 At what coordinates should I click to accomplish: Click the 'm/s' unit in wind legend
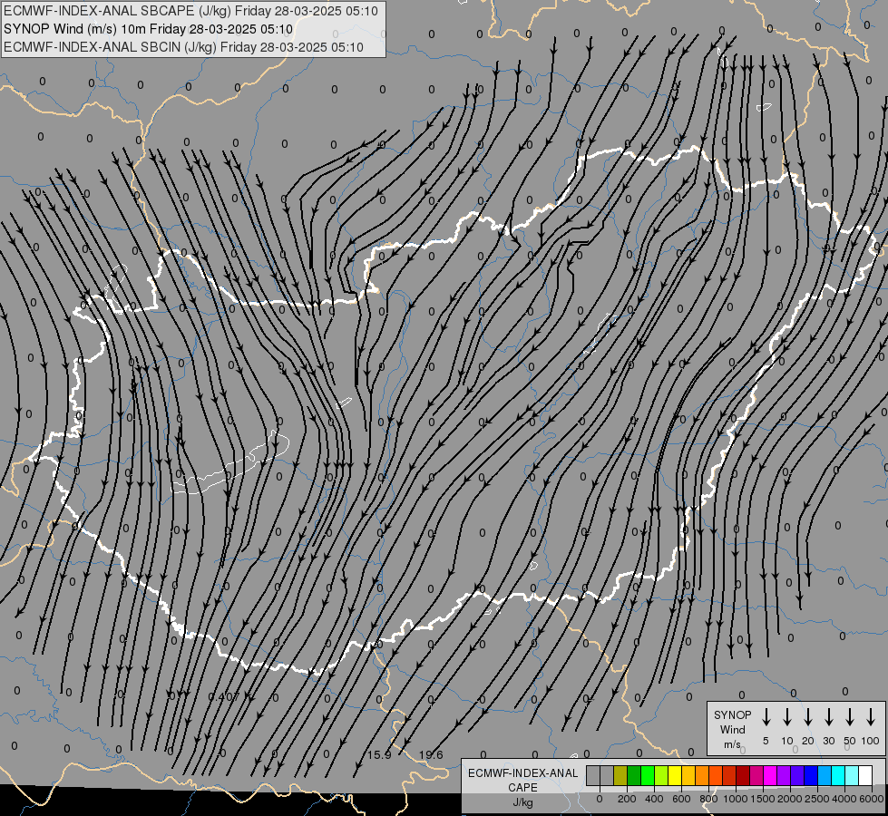click(732, 744)
